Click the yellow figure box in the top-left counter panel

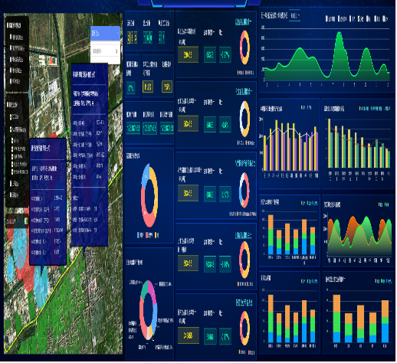point(133,38)
